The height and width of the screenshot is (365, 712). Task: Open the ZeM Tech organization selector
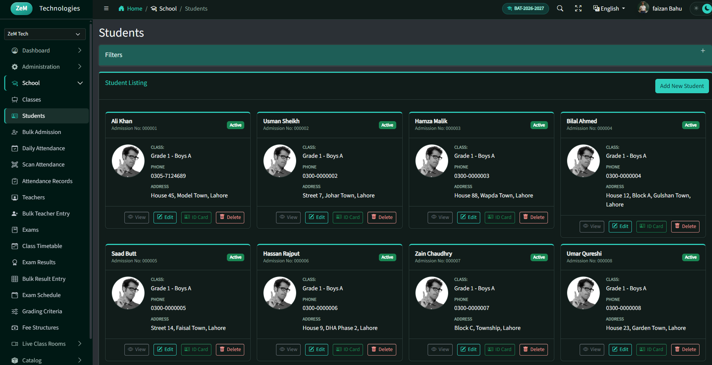45,34
